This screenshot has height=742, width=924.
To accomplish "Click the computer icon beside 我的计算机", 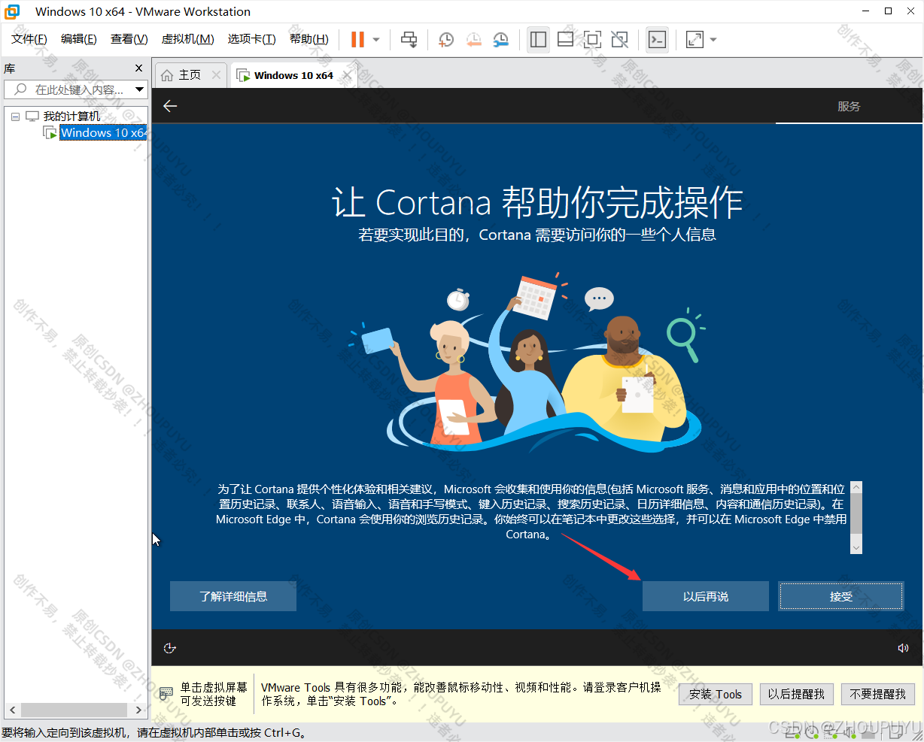I will coord(32,117).
